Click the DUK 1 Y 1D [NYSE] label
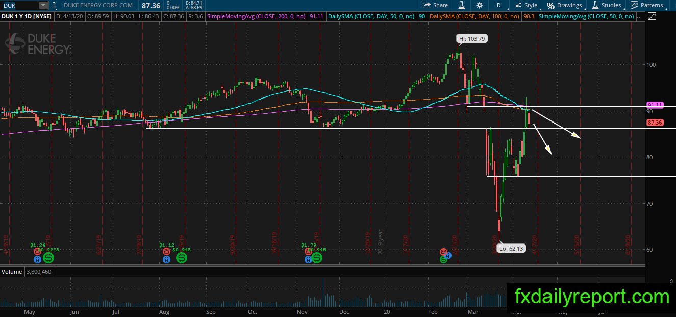Image resolution: width=676 pixels, height=317 pixels. tap(27, 17)
